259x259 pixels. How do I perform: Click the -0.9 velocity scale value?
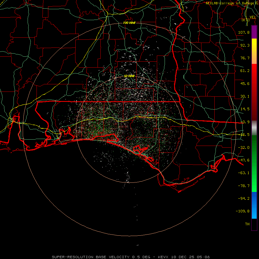point(245,122)
